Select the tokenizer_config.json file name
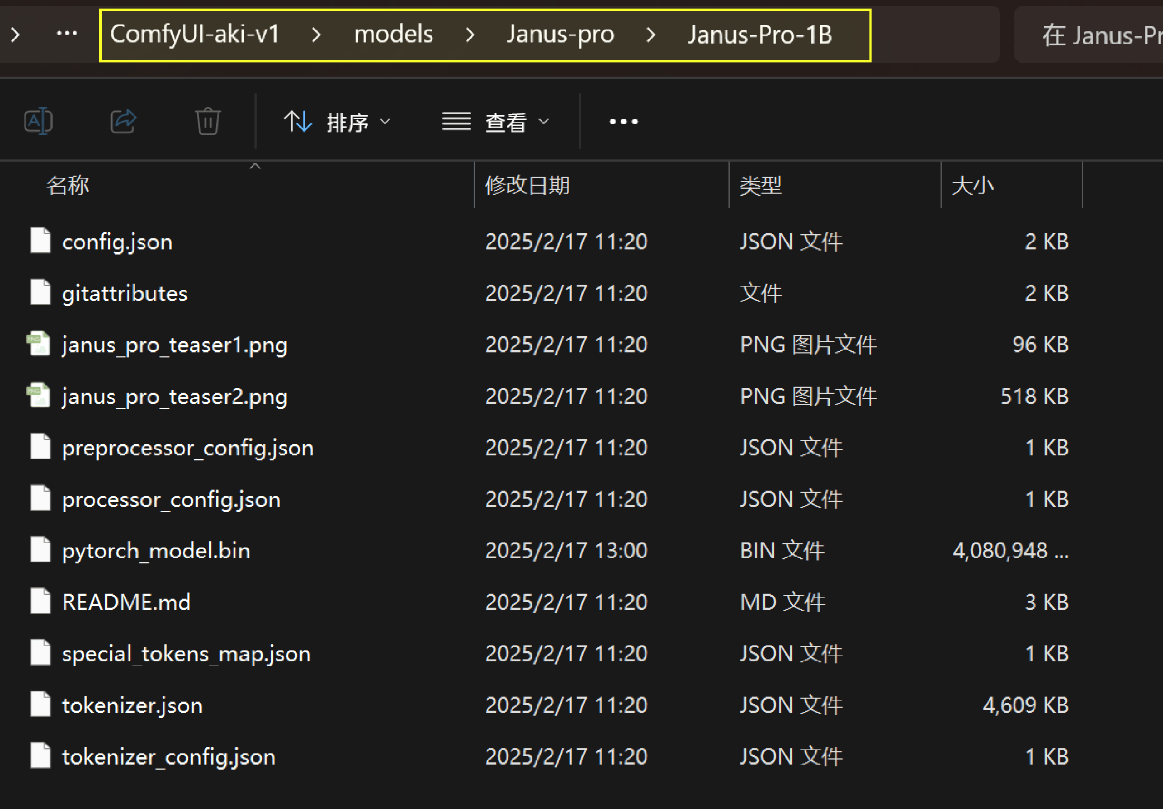 [x=169, y=757]
